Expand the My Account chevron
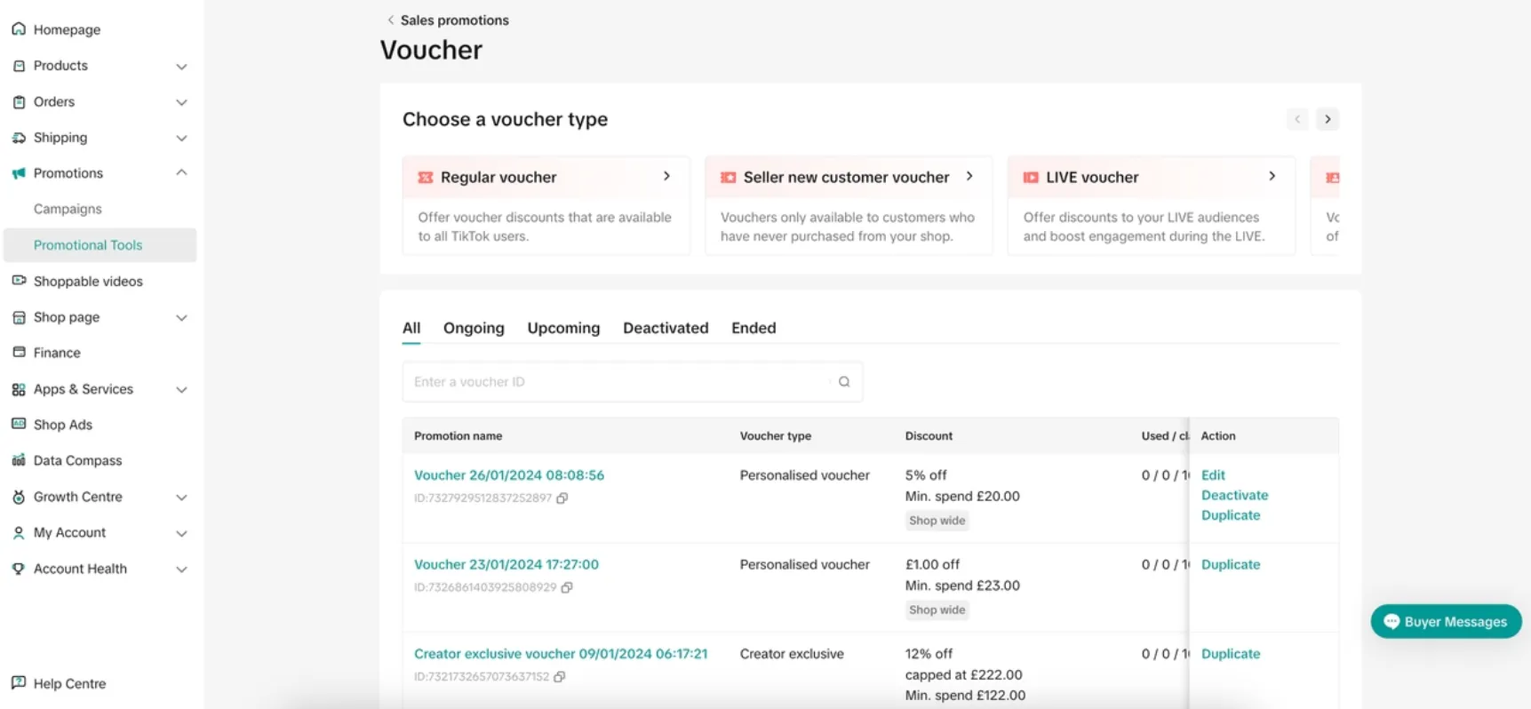The image size is (1531, 709). pos(181,534)
